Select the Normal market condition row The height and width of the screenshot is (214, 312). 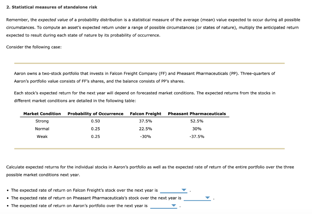(42, 129)
